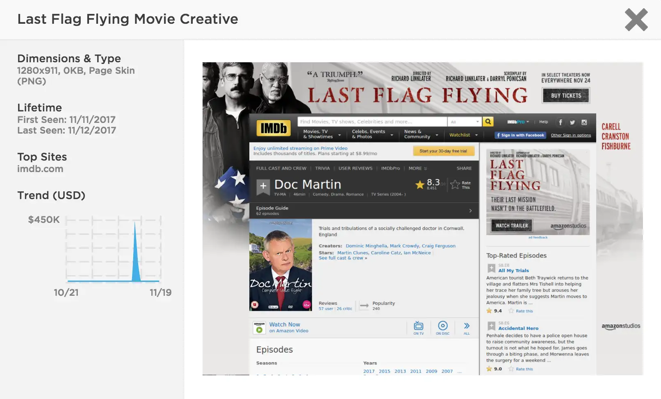This screenshot has width=661, height=399.
Task: Open USER REVIEWS tab
Action: pos(356,168)
